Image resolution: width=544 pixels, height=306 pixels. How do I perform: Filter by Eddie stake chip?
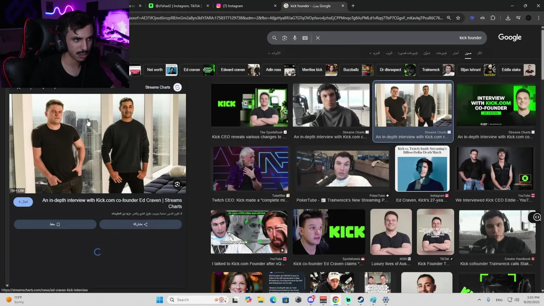517,70
